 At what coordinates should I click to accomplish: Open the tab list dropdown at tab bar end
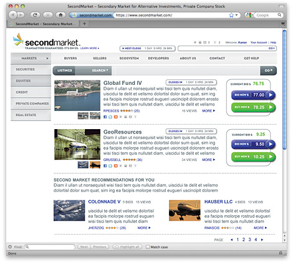[283, 24]
